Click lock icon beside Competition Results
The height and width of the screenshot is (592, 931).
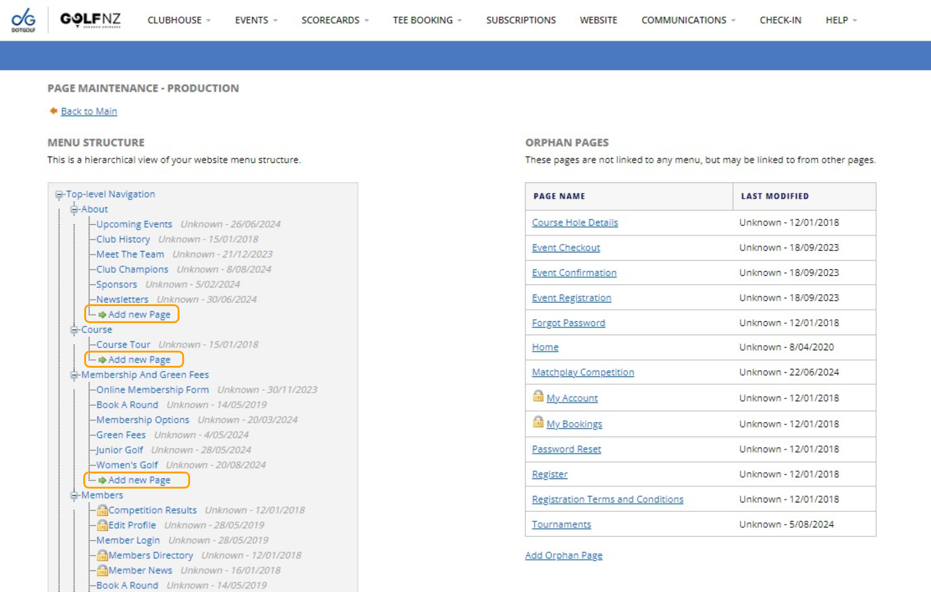(102, 510)
